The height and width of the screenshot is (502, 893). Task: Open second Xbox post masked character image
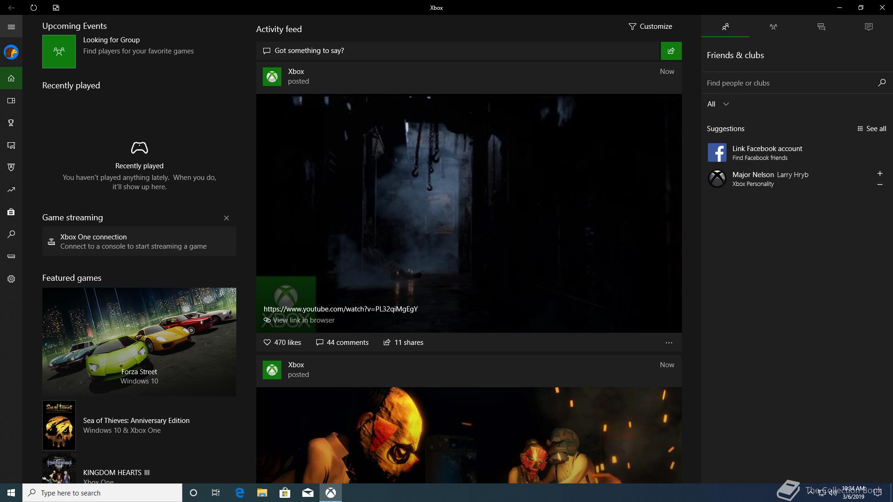coord(469,435)
